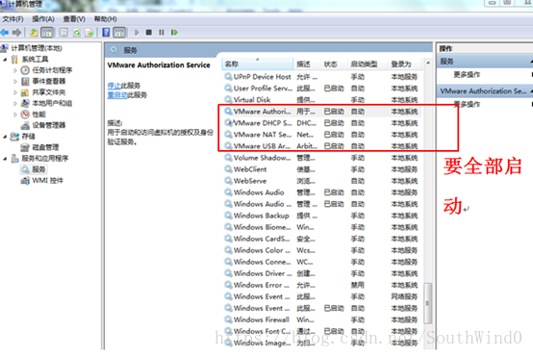Click the Export List toolbar icon
533x357 pixels.
89,33
